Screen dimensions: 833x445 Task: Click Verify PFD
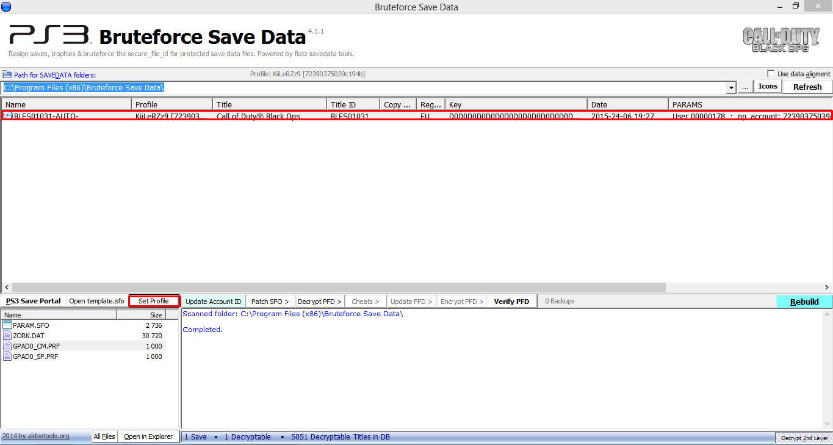point(511,302)
